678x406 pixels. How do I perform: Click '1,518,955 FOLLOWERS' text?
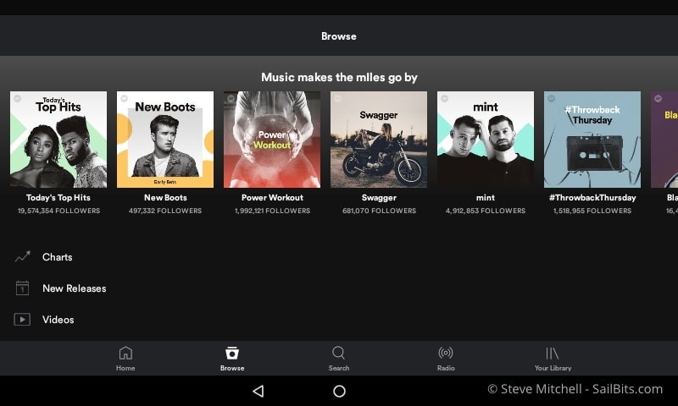pos(592,211)
